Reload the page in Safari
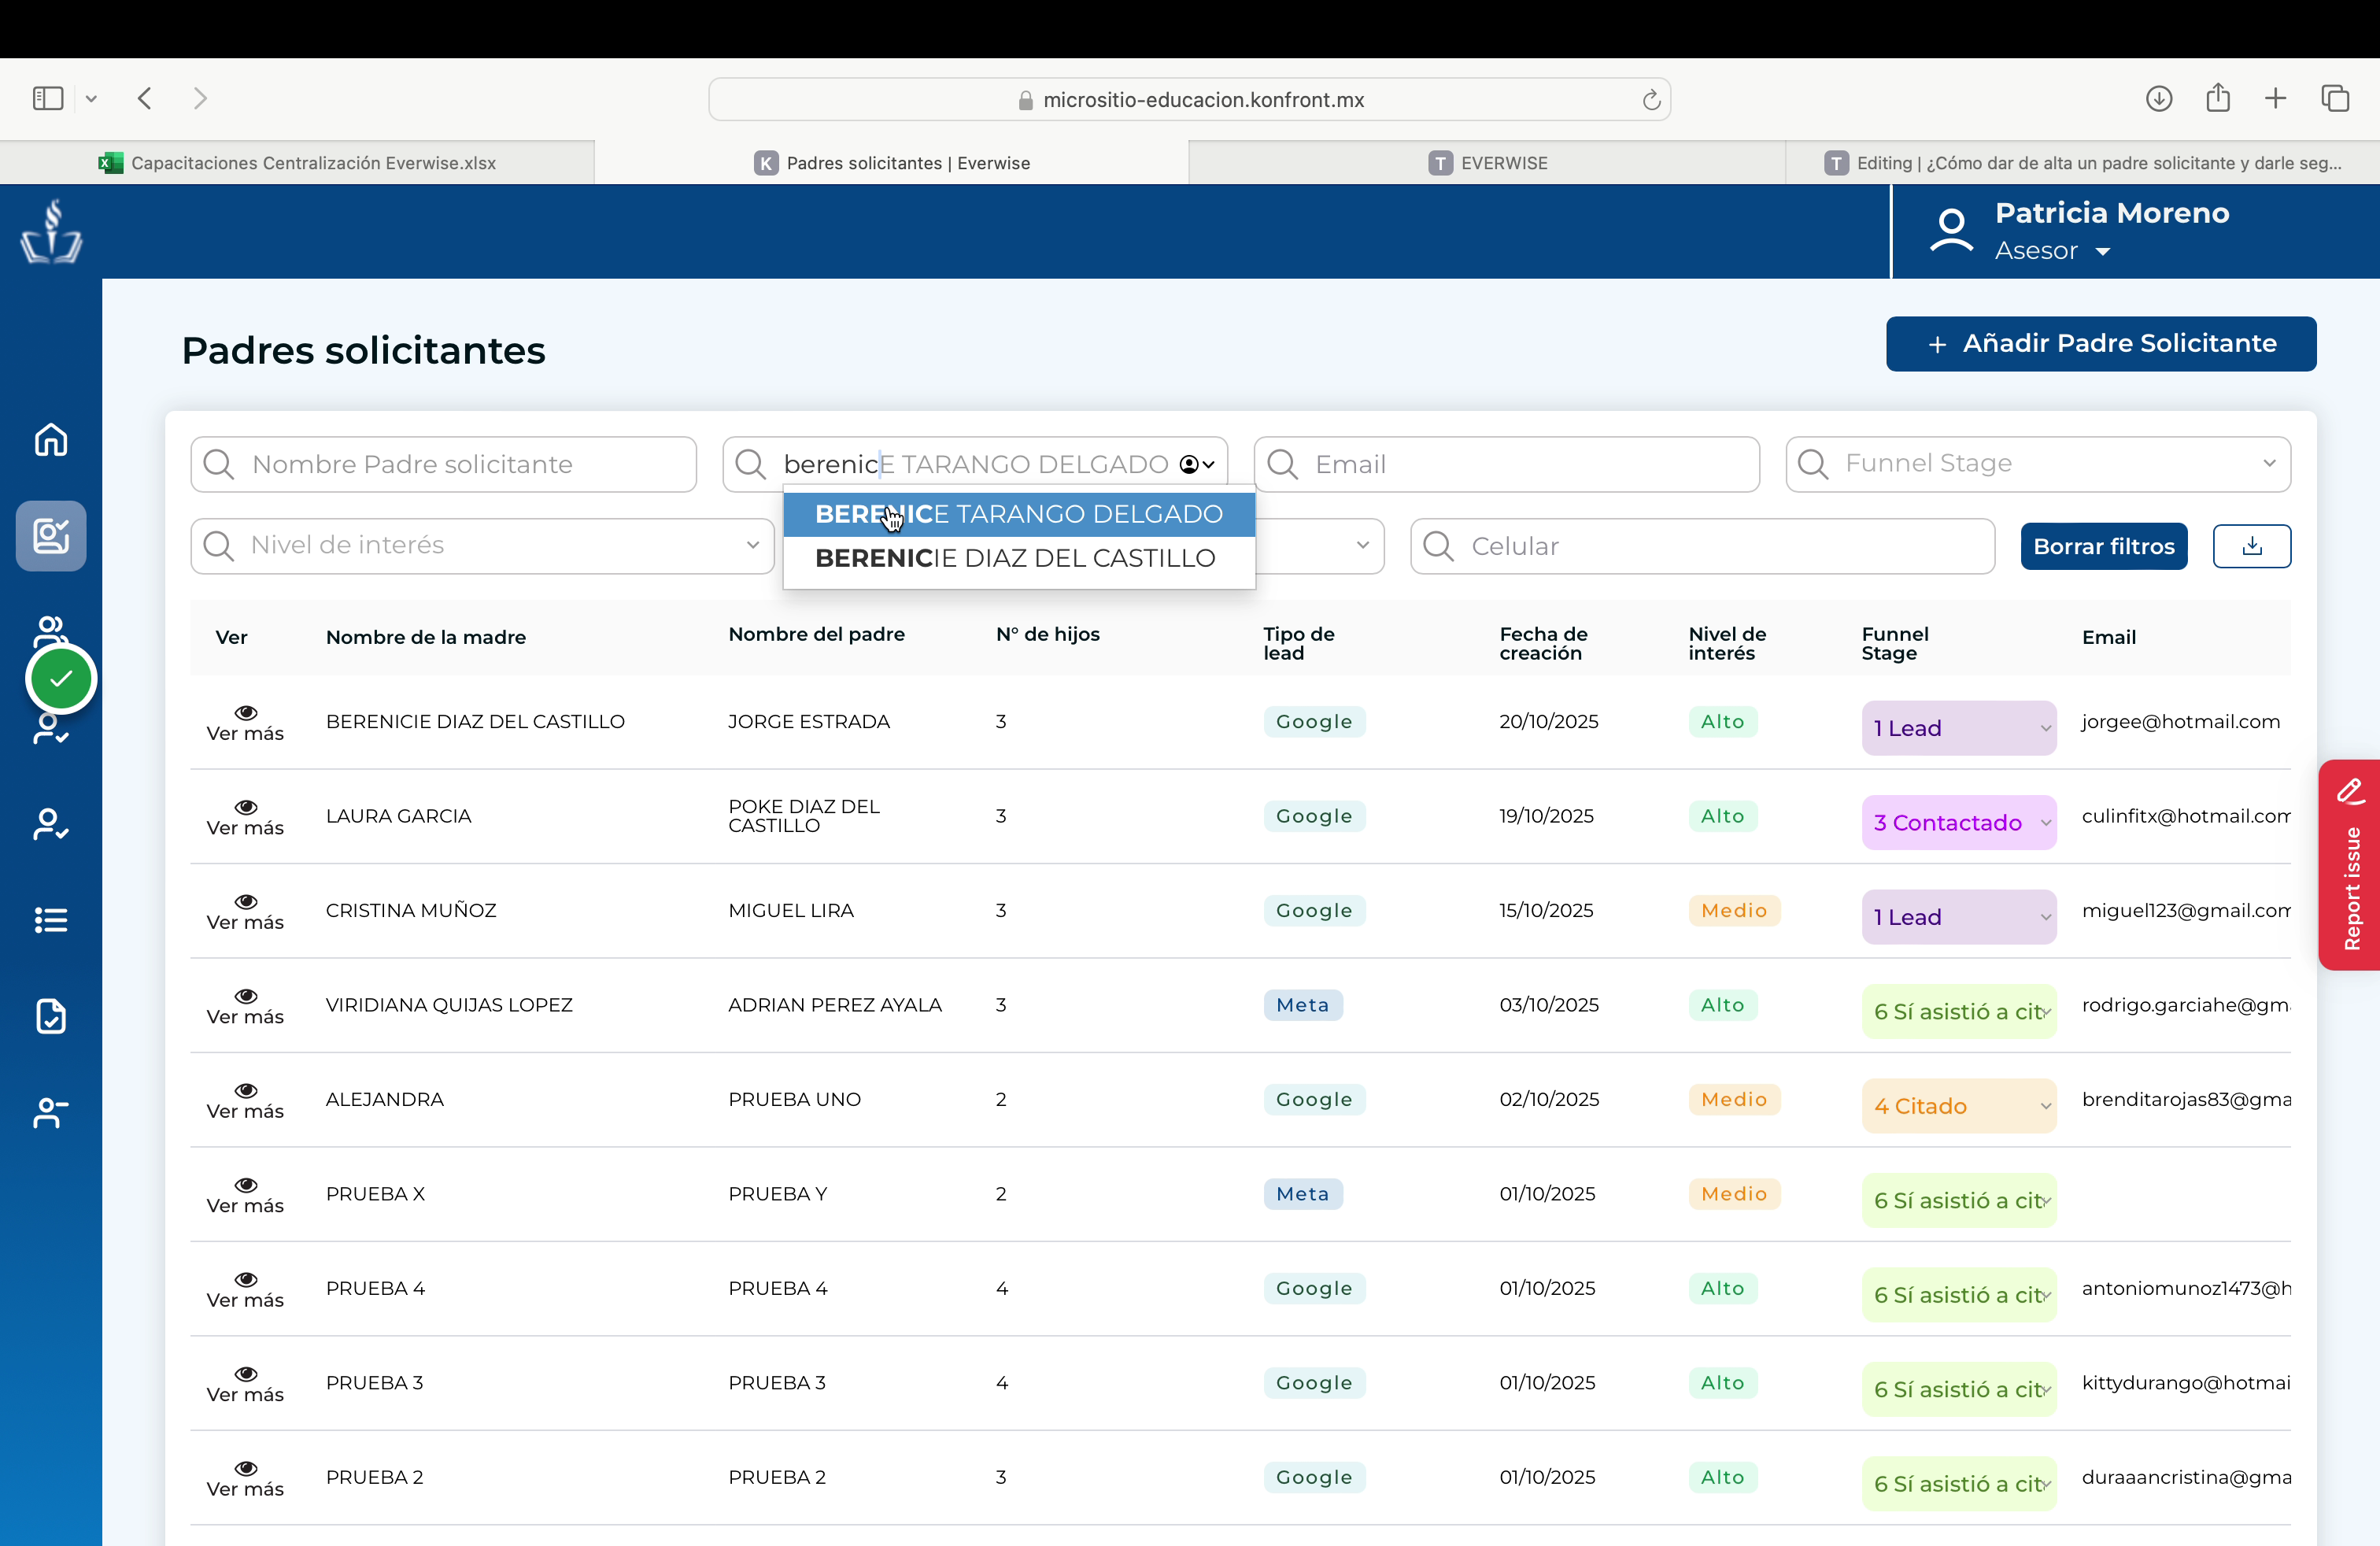Viewport: 2380px width, 1546px height. click(1651, 100)
